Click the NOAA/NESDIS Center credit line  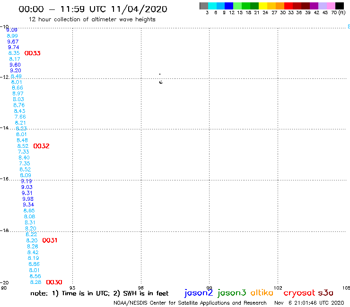[190, 303]
